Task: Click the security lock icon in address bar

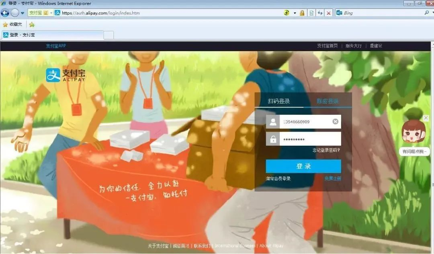Action: pos(302,13)
